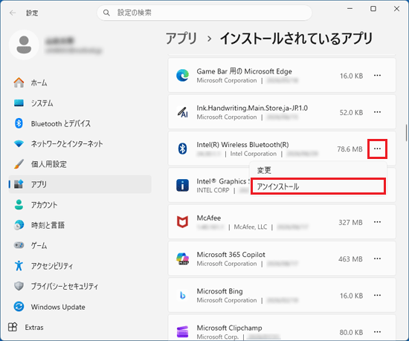409x341 pixels.
Task: Open more options for Microsoft 365 Copilot
Action: click(x=377, y=259)
